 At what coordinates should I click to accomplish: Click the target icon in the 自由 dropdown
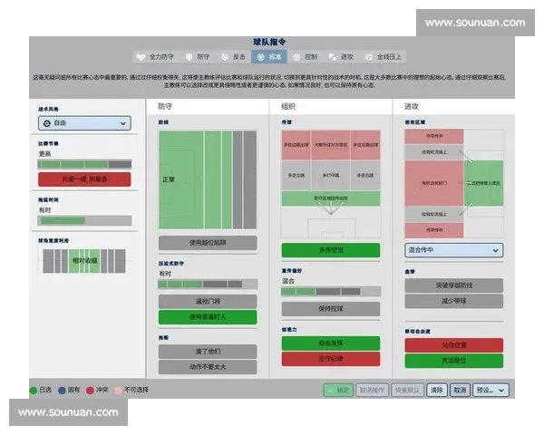(x=47, y=123)
